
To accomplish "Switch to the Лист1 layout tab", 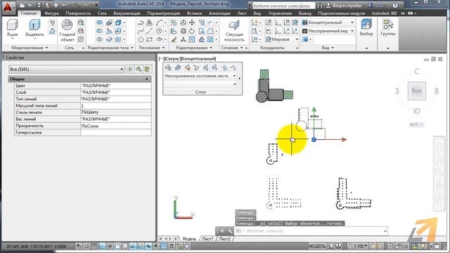I will 208,239.
